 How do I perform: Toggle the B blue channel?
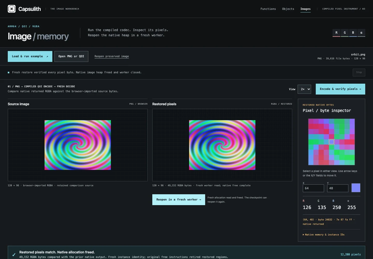coord(353,33)
